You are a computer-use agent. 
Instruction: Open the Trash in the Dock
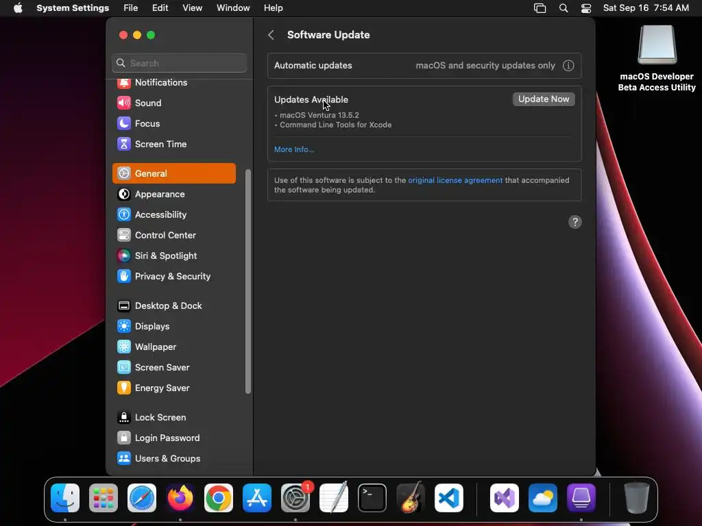(637, 498)
